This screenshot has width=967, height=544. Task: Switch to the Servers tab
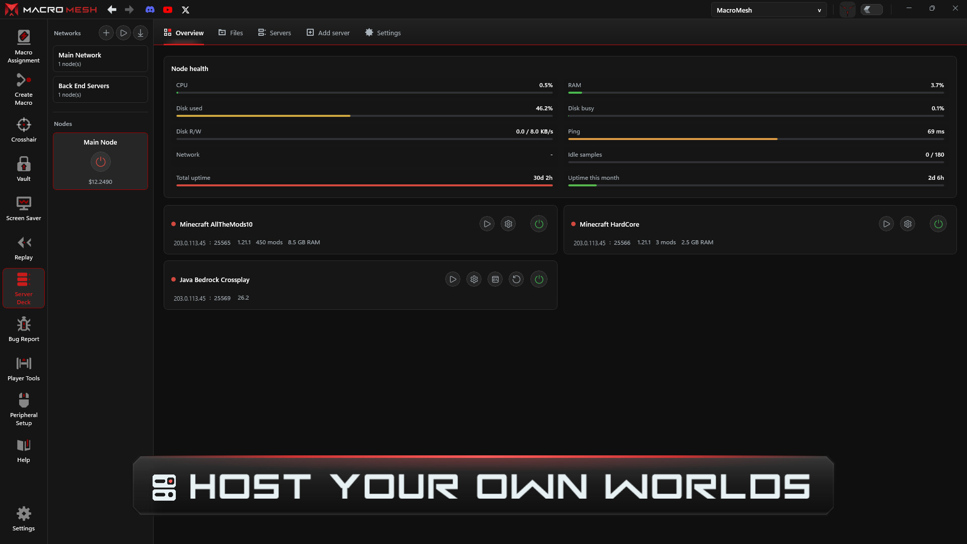274,33
